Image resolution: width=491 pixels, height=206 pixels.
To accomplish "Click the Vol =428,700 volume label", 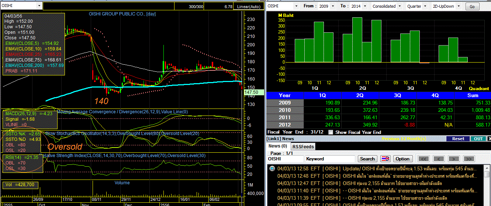I will click(20, 185).
